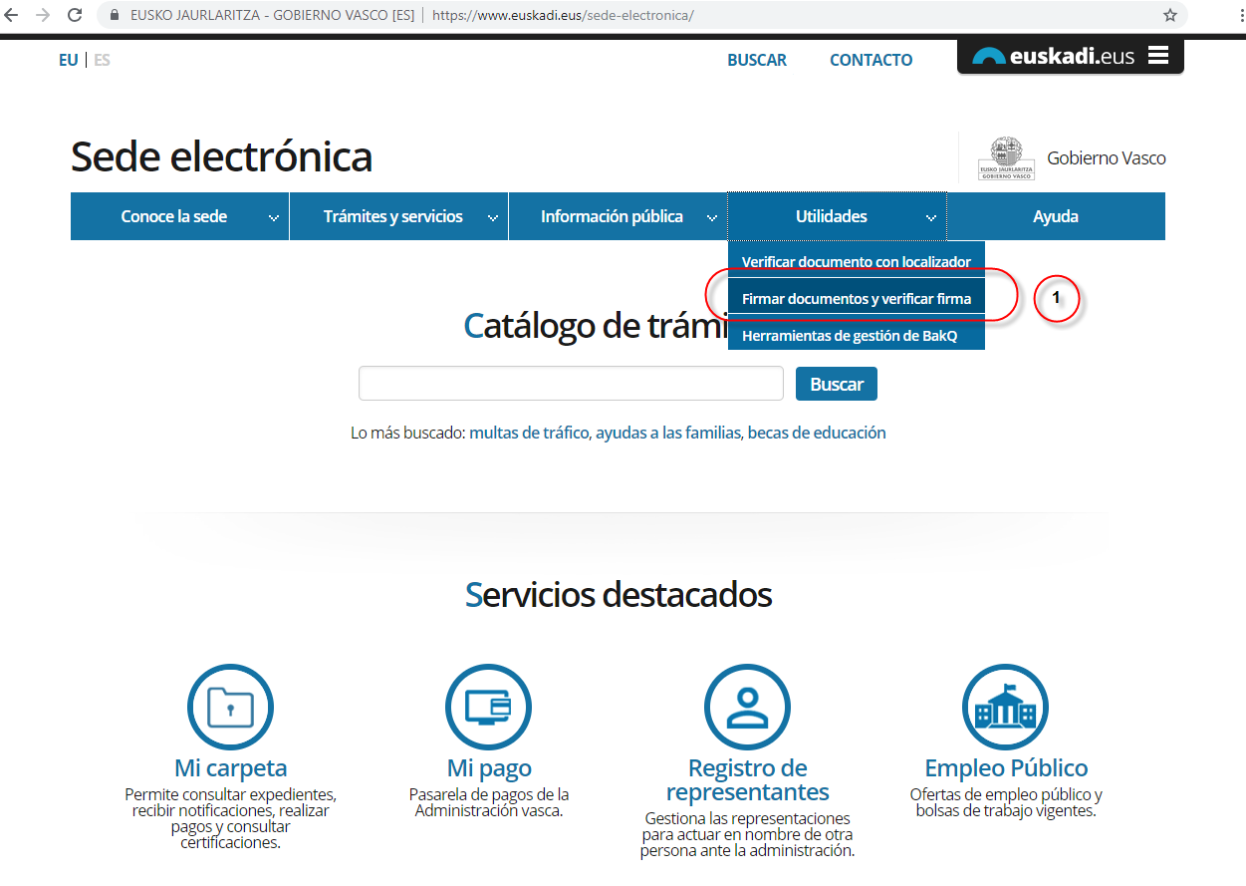Open the Ayuda tab in the navigation bar
Image resolution: width=1246 pixels, height=886 pixels.
tap(1055, 216)
